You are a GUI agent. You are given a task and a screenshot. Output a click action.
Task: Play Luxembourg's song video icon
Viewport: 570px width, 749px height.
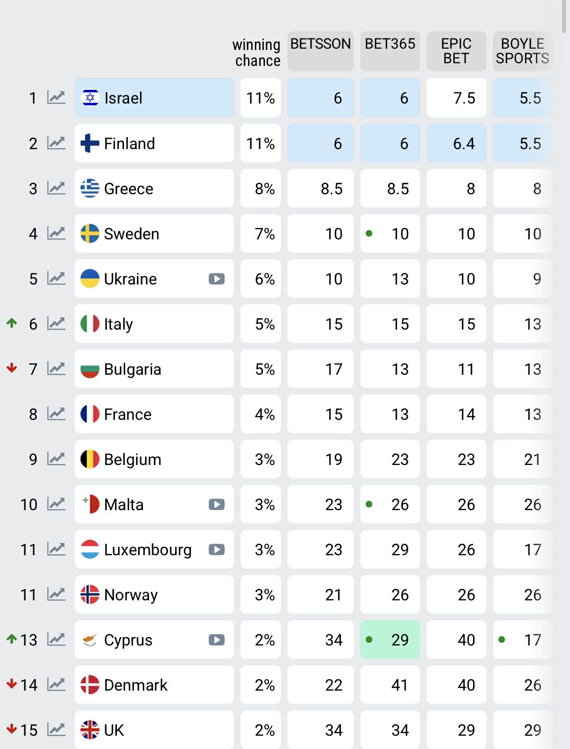tap(217, 549)
